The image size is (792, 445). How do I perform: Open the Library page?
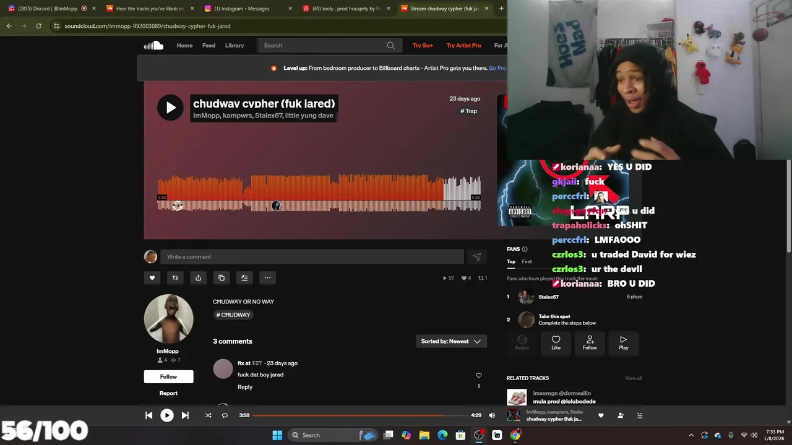point(235,45)
